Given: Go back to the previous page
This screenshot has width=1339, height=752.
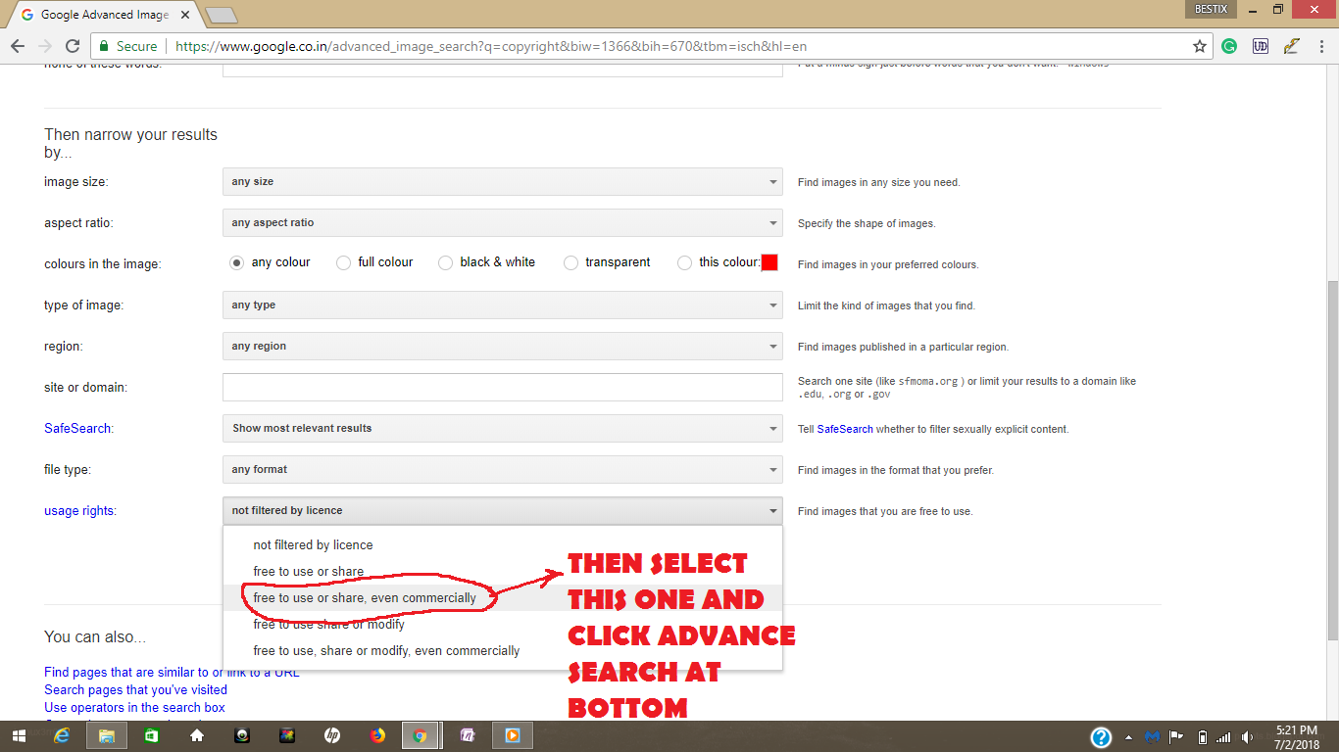Looking at the screenshot, I should coord(18,46).
